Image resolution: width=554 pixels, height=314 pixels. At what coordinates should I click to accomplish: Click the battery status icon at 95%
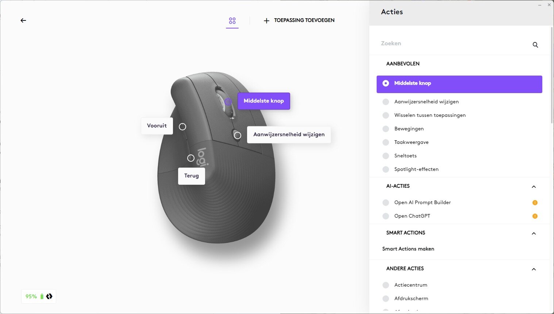(42, 296)
